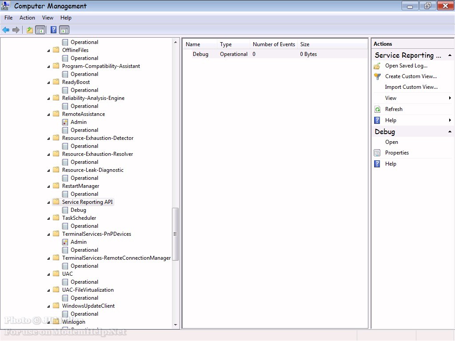
Task: Open the Help menu in the menu bar
Action: 66,18
